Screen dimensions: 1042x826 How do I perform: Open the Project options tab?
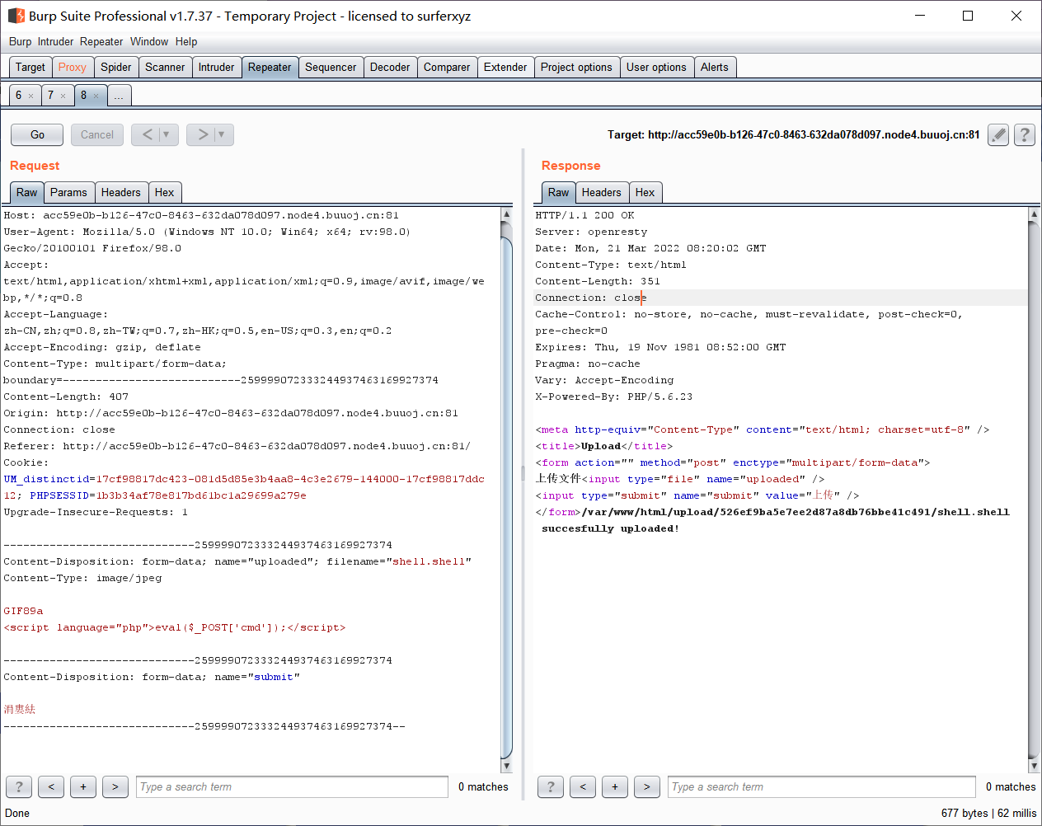coord(576,68)
